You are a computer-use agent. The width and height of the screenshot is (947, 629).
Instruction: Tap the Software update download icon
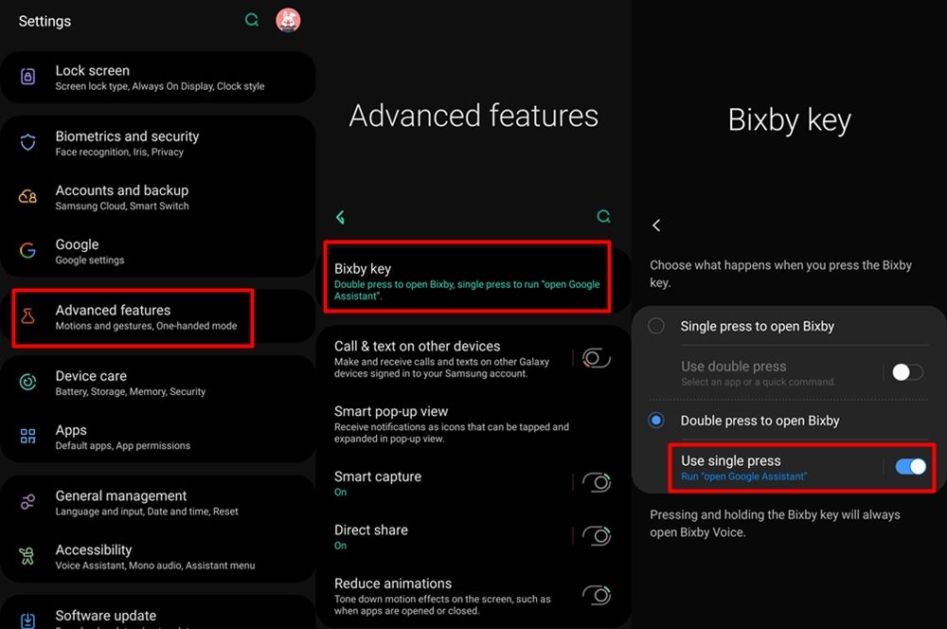27,620
